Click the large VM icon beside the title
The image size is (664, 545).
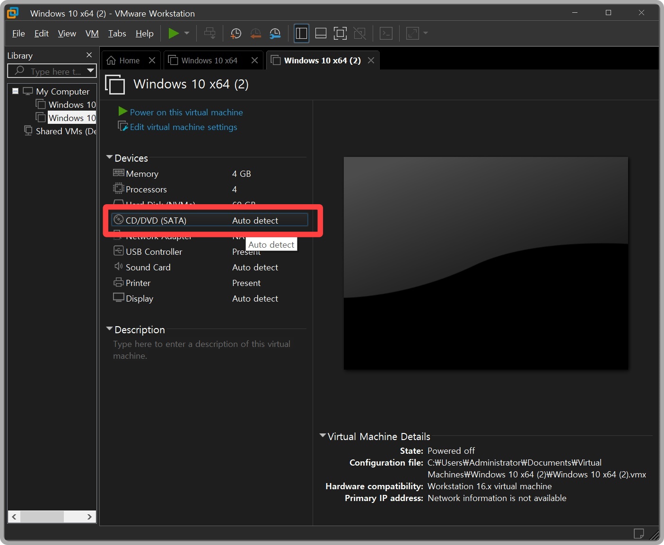(x=115, y=84)
